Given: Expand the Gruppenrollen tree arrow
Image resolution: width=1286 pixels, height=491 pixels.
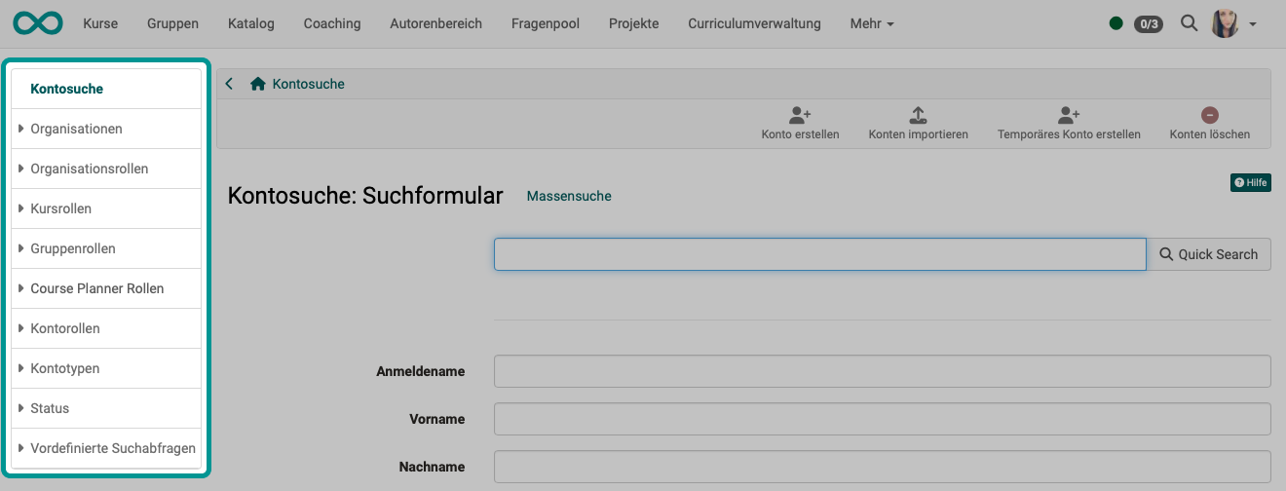Looking at the screenshot, I should pos(20,248).
